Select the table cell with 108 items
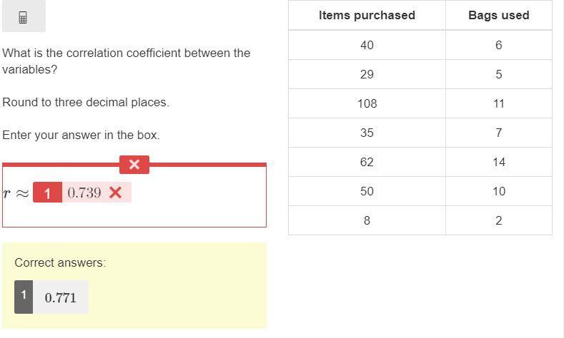This screenshot has width=564, height=338. pyautogui.click(x=367, y=103)
